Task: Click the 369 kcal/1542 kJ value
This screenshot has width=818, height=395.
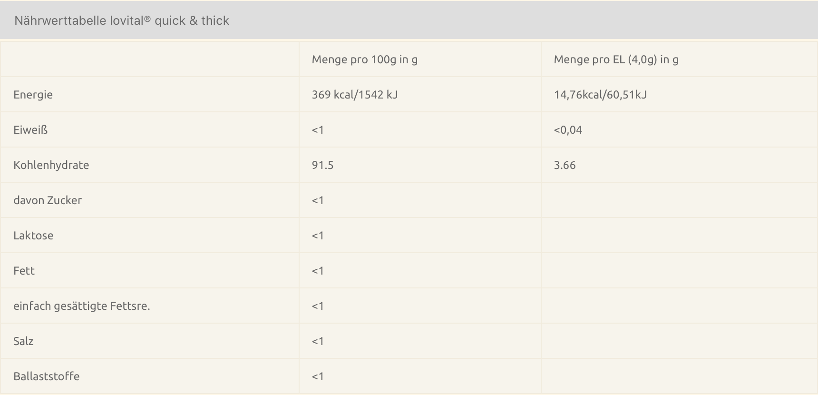Action: pyautogui.click(x=355, y=95)
